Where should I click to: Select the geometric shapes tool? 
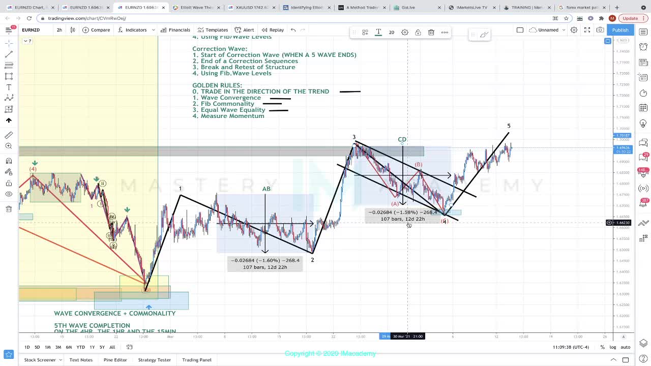(x=9, y=76)
